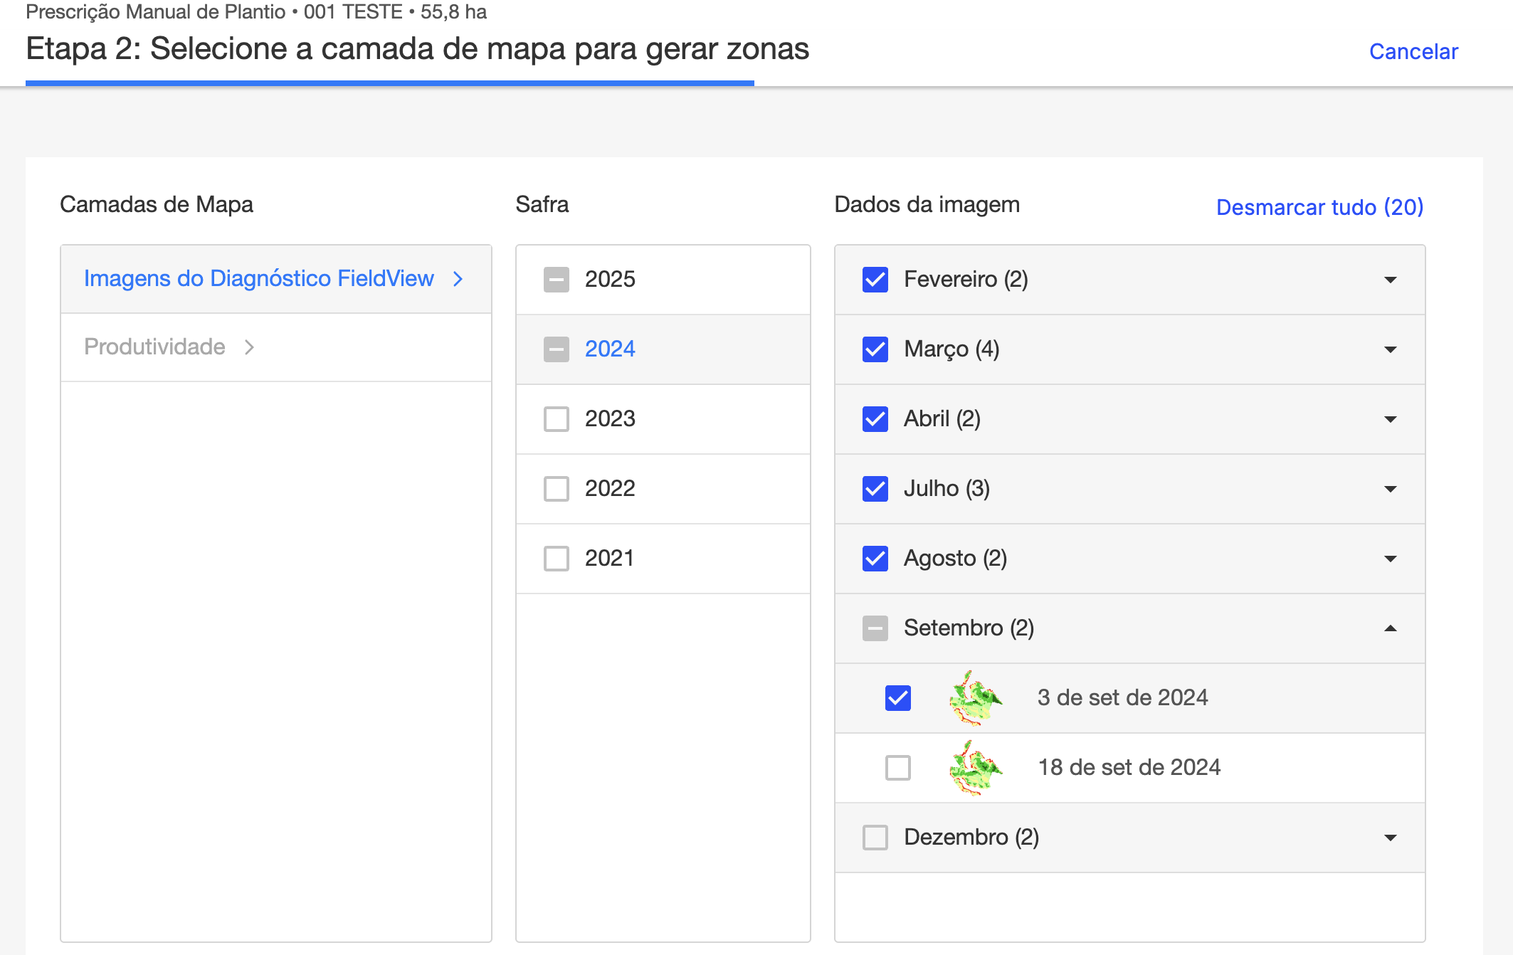
Task: Open the Produtividade map layer
Action: (x=154, y=347)
